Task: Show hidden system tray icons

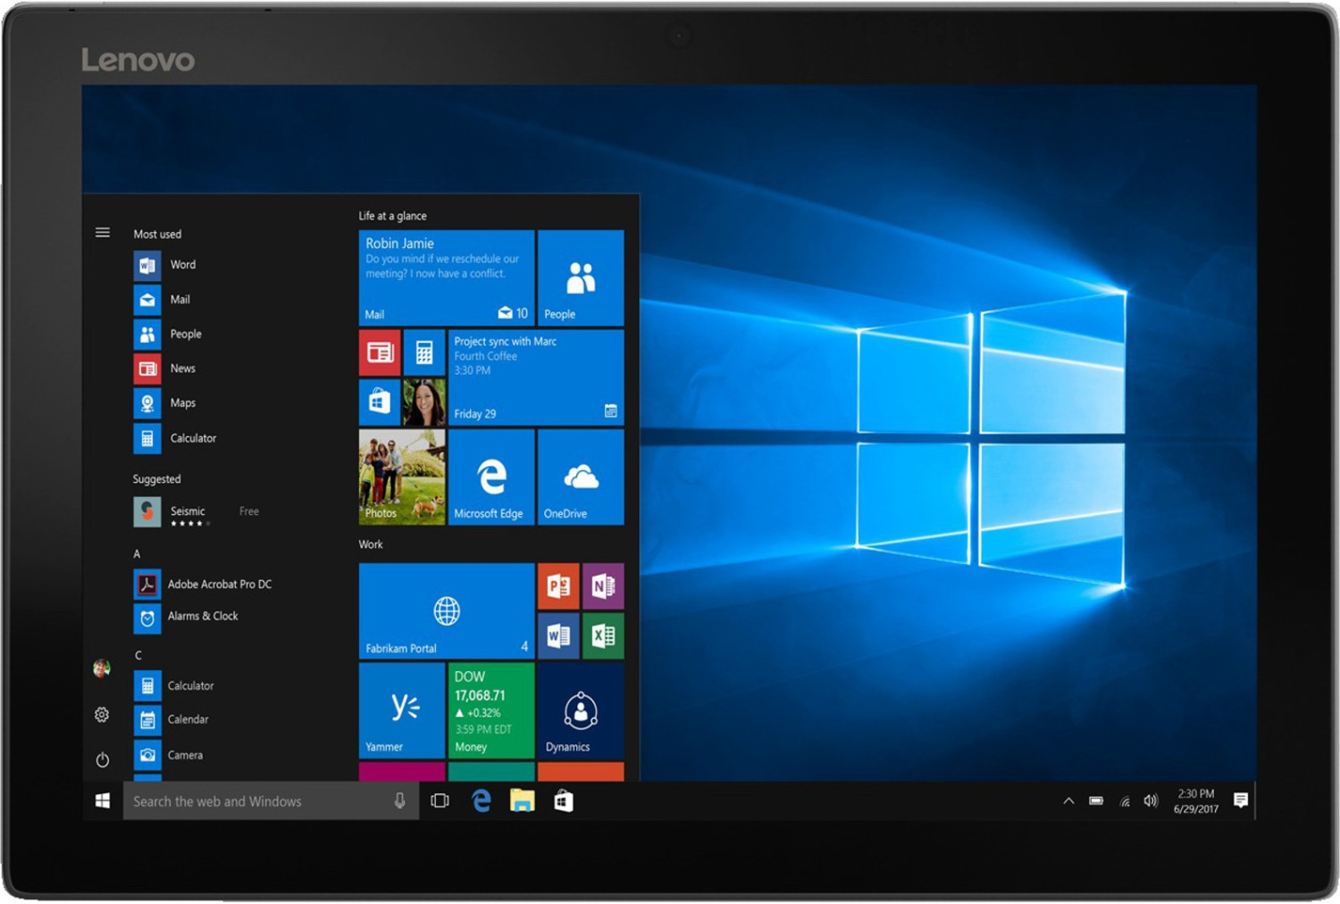Action: click(x=1068, y=801)
